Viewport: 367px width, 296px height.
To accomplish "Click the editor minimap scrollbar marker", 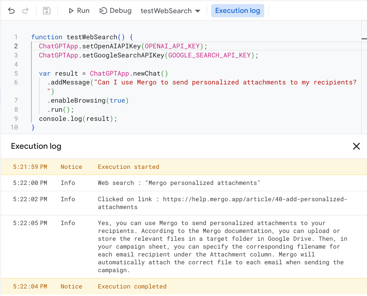I will (x=364, y=39).
